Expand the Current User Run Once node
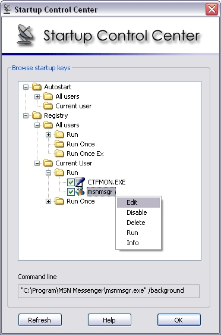Viewport: 221px width, 335px height. tap(49, 201)
